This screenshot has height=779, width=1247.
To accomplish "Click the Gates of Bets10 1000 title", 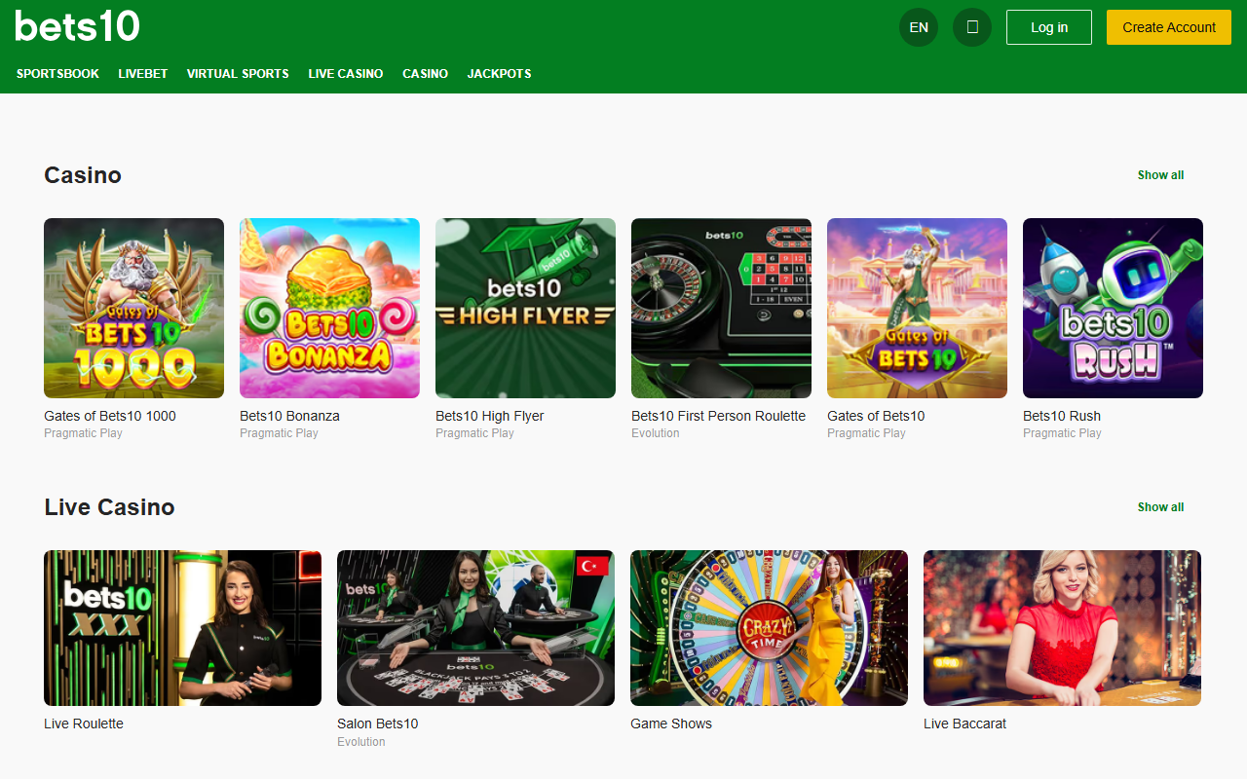I will point(110,416).
